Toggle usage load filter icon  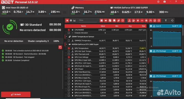155,20
